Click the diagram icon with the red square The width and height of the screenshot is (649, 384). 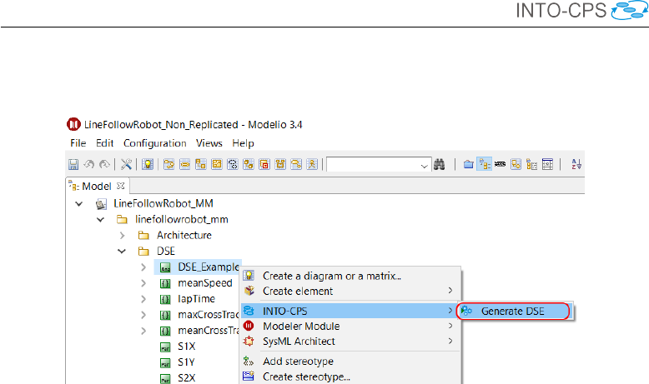264,165
